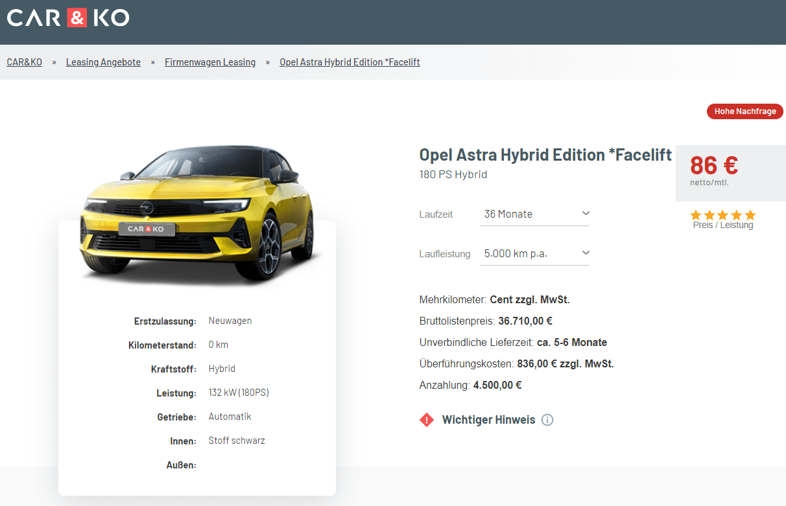Click the 86 € price box

[731, 173]
